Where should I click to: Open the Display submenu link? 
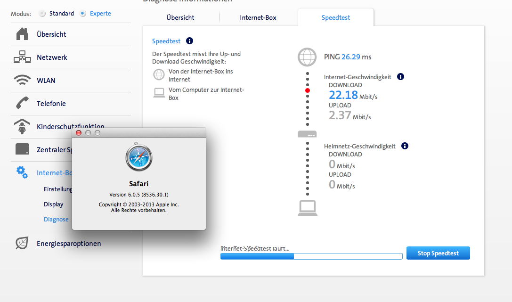54,204
